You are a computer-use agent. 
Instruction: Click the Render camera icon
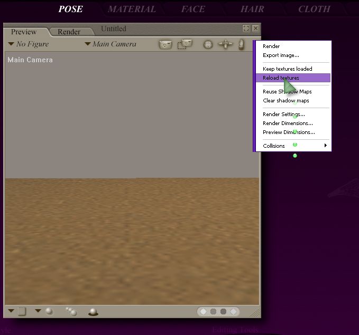[165, 45]
